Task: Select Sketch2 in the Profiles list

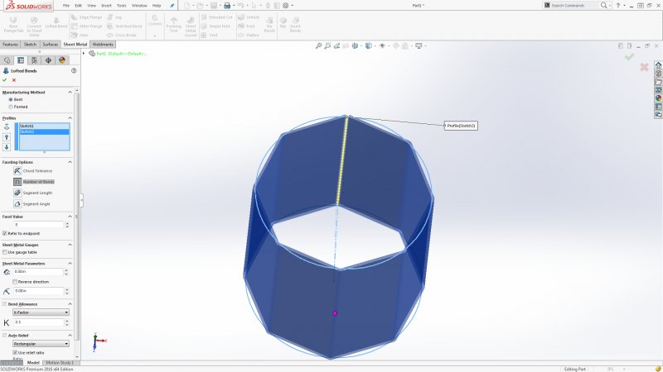Action: (44, 131)
